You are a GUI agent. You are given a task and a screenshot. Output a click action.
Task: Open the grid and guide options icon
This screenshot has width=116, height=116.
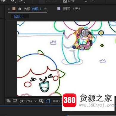click(x=41, y=101)
